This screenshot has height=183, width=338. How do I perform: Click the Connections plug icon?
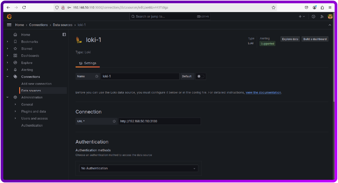[x=15, y=76]
